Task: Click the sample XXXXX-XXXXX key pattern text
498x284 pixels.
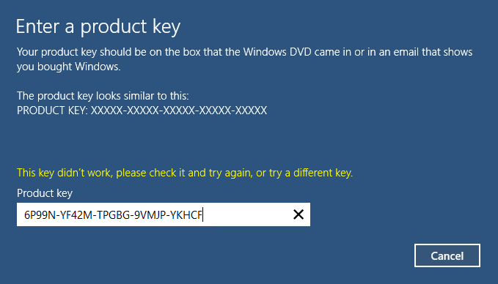Action: [x=179, y=111]
